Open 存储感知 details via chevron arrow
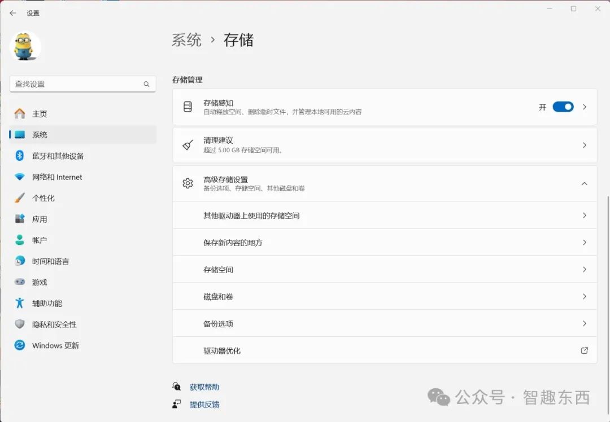The width and height of the screenshot is (610, 422). 585,107
